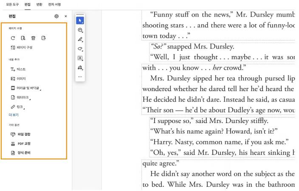Screen dimensions: 299x191
Task: Expand the 링크 options
Action: [17, 107]
